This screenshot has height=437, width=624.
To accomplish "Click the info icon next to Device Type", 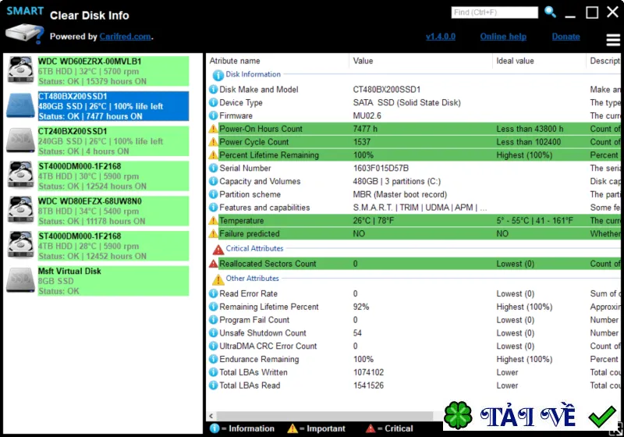I will (x=213, y=103).
